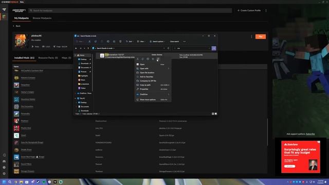Open Search options dropdown

(157, 42)
